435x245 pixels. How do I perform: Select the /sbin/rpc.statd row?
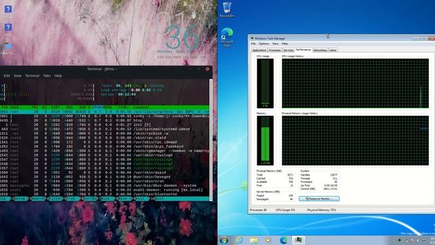click(105, 137)
